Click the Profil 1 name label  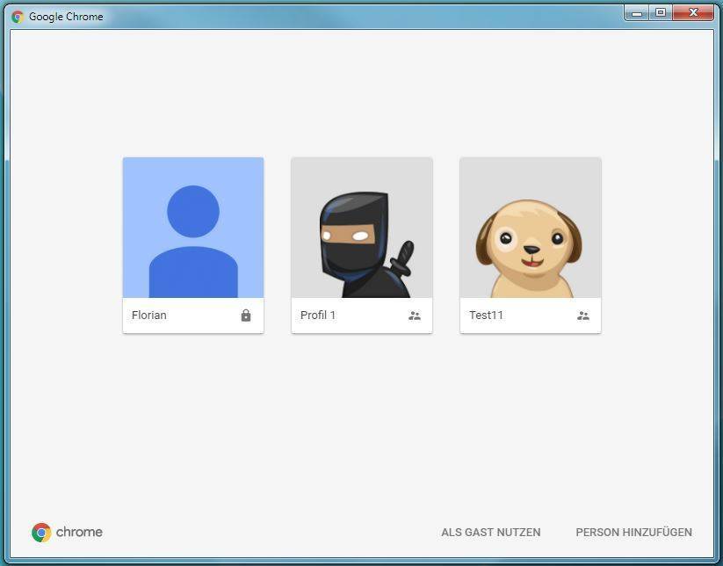point(318,315)
